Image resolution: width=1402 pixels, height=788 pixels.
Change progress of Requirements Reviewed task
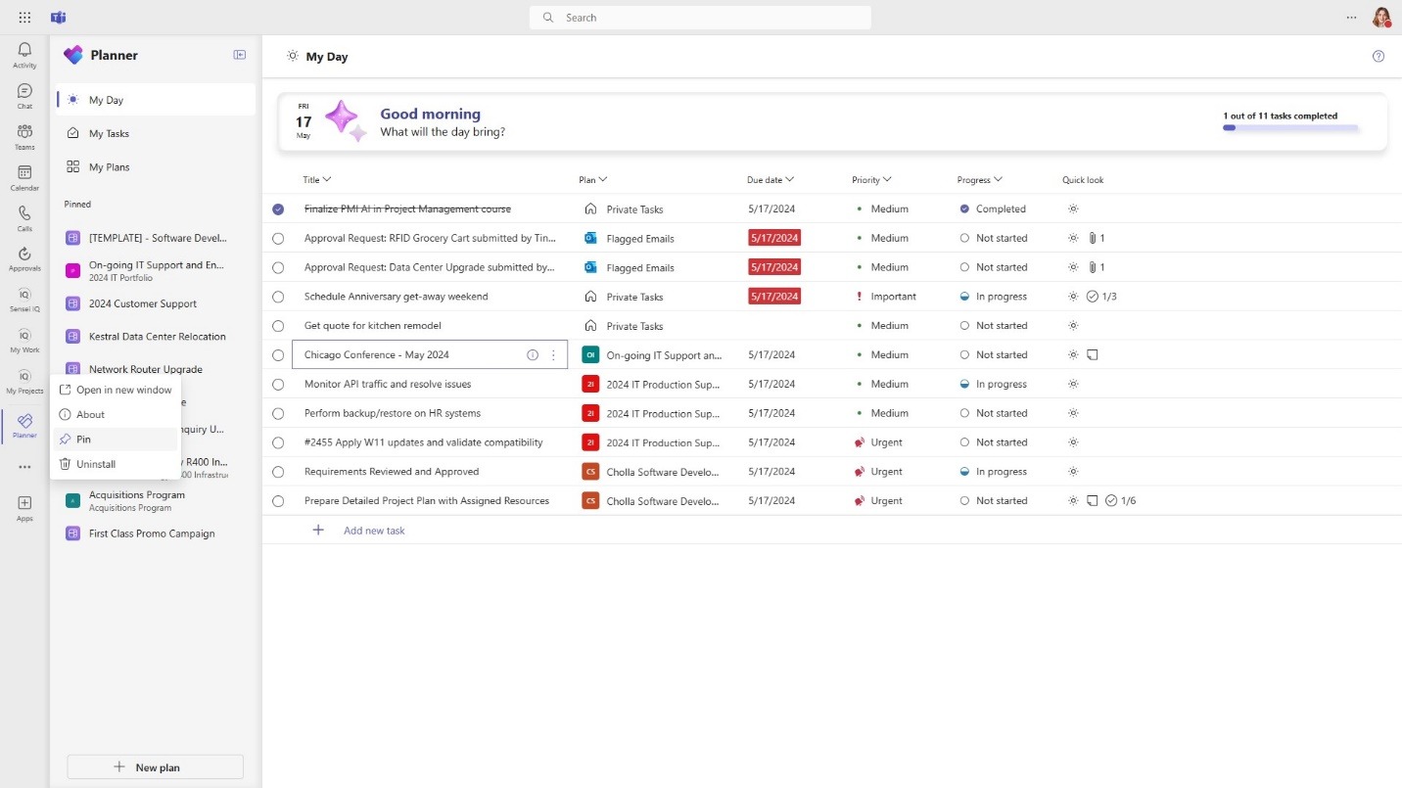(x=993, y=472)
